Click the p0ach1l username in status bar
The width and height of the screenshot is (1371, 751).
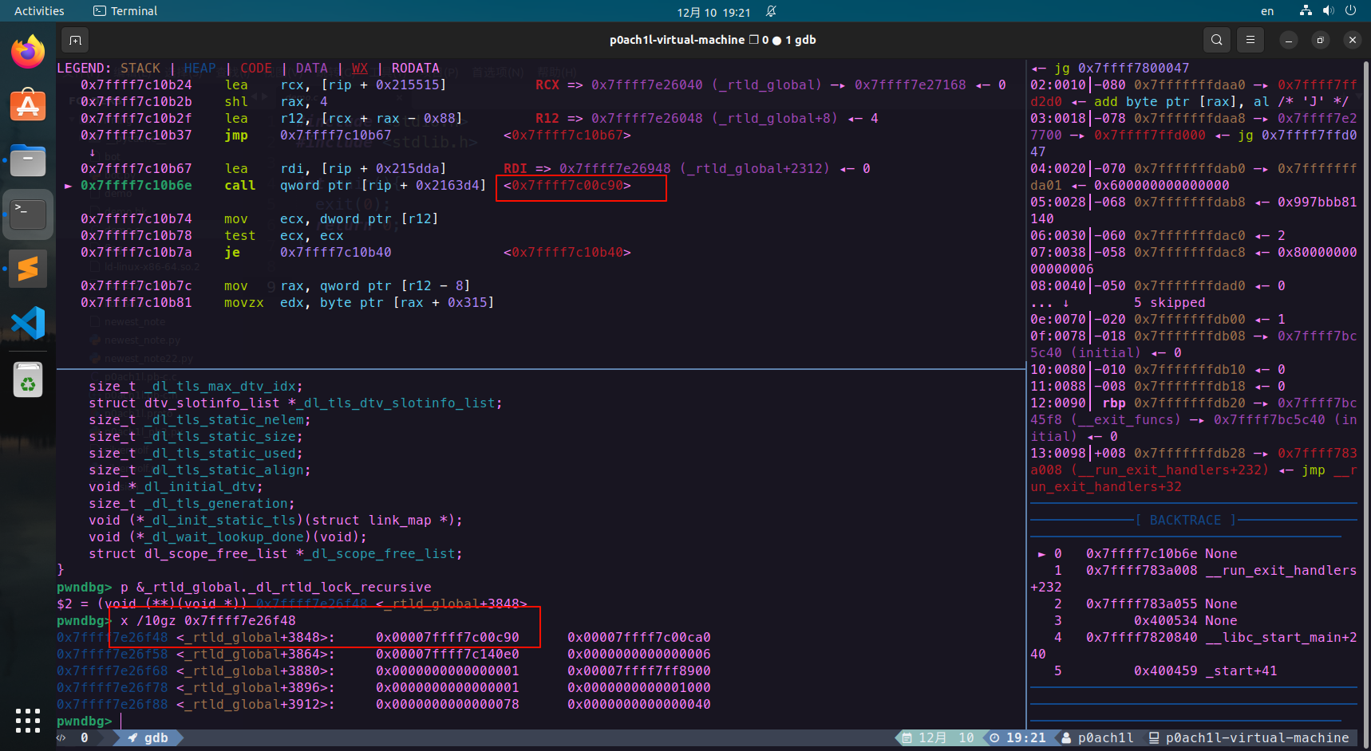point(1105,738)
